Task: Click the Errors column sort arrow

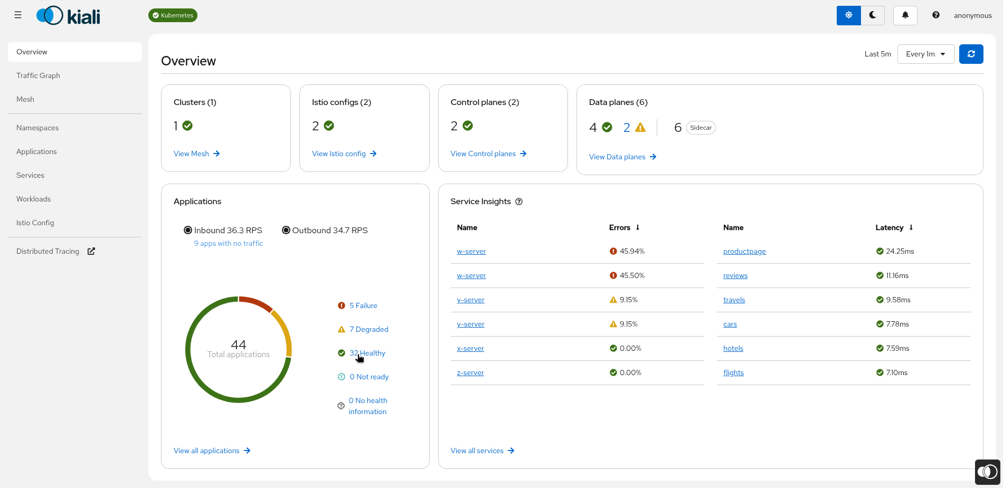Action: point(638,227)
